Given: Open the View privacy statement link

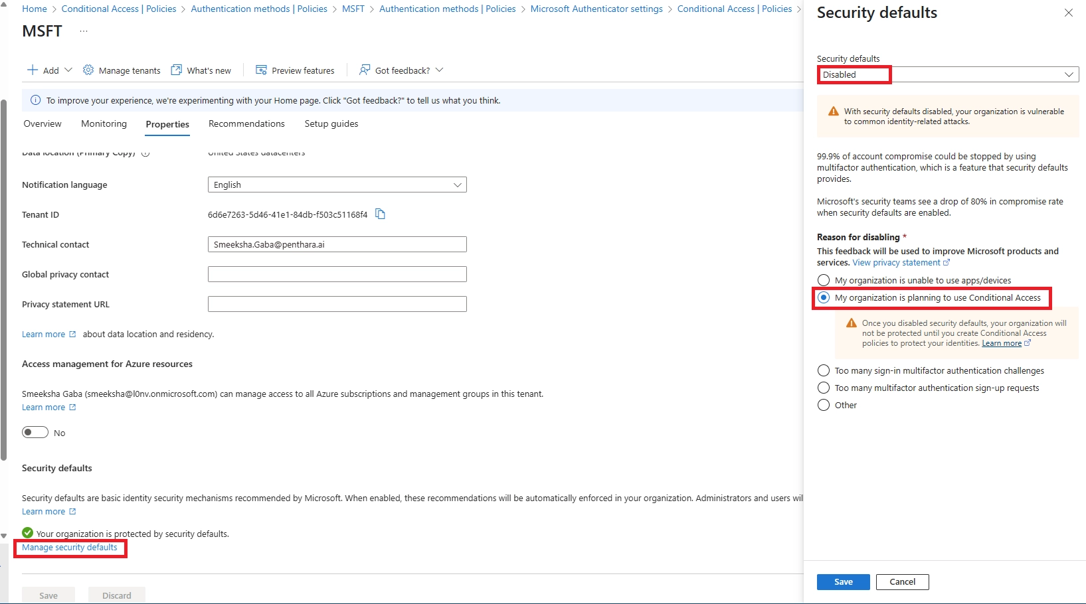Looking at the screenshot, I should pos(901,262).
